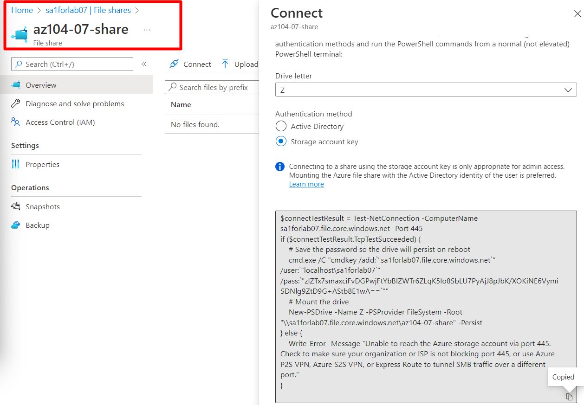584x405 pixels.
Task: Go to Home breadcrumb link
Action: [x=22, y=10]
